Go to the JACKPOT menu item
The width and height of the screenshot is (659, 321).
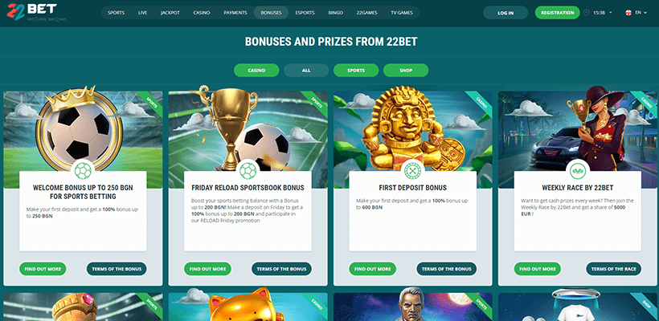tap(170, 13)
